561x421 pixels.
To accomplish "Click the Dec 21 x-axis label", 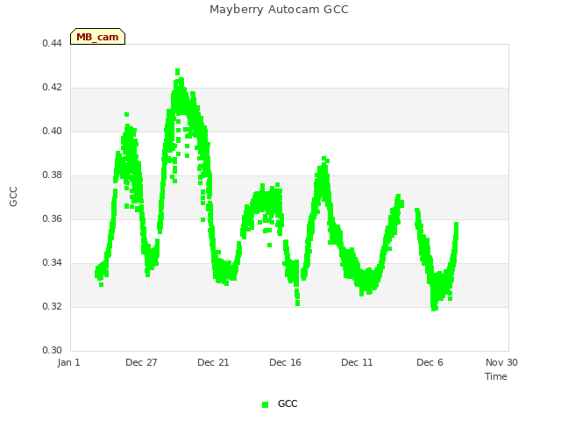I will [x=213, y=362].
